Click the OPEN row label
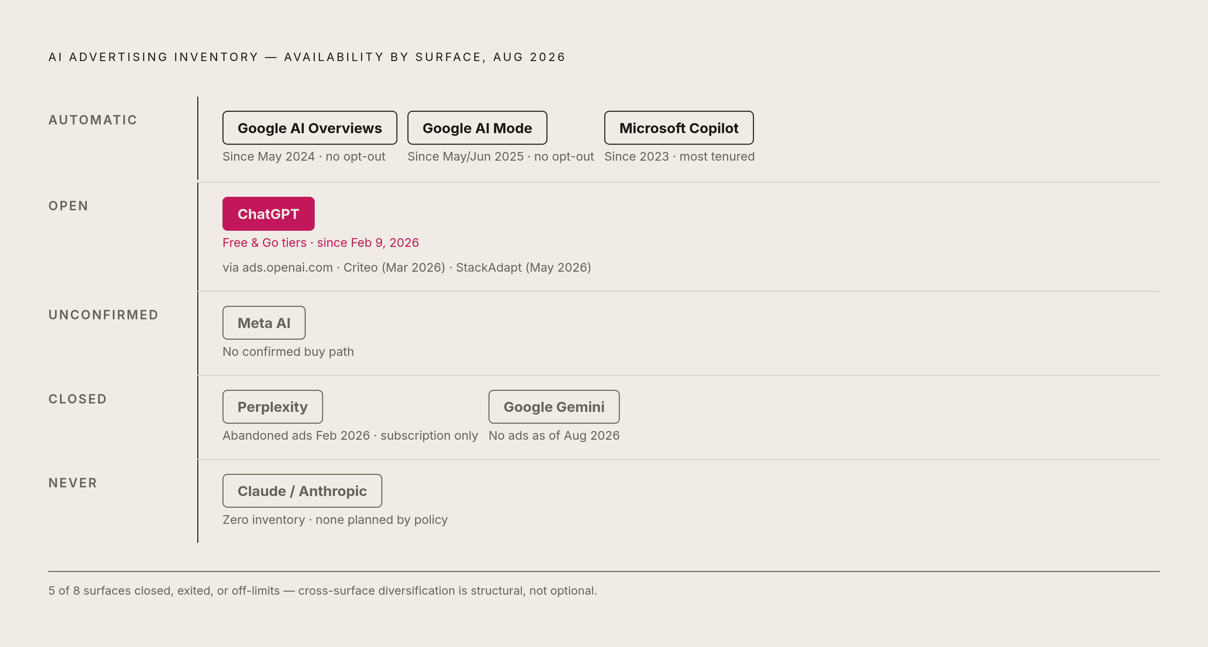This screenshot has width=1208, height=647. (x=68, y=206)
